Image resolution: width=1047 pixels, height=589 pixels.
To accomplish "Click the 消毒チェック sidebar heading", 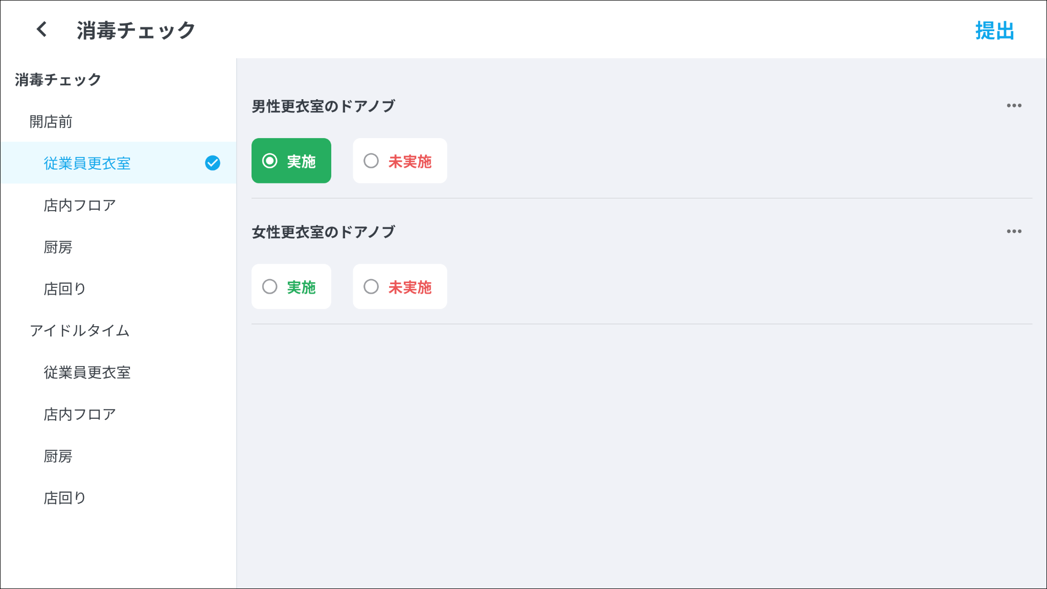I will 58,80.
